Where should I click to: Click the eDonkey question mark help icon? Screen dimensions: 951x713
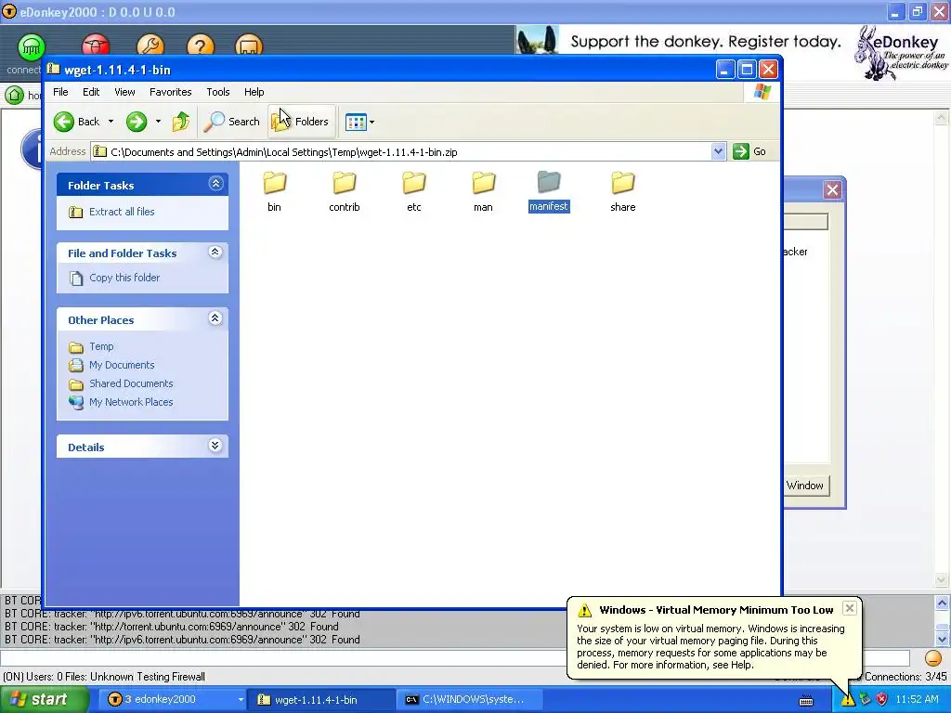point(201,45)
